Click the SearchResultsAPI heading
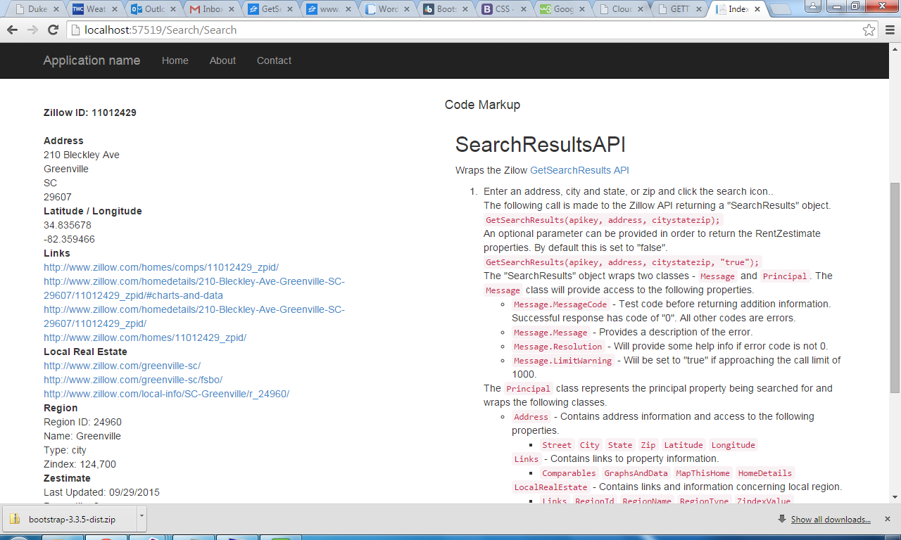 pos(541,144)
